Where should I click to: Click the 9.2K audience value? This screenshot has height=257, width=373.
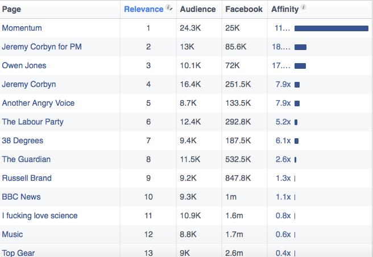tap(188, 178)
